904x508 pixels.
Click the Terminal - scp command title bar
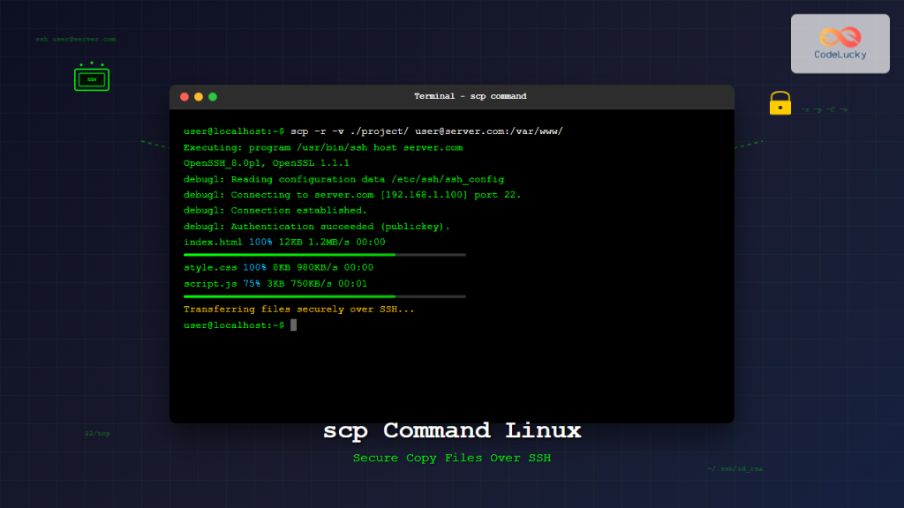pyautogui.click(x=469, y=97)
